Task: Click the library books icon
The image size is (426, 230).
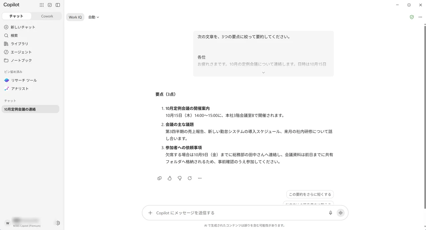Action: [x=6, y=44]
